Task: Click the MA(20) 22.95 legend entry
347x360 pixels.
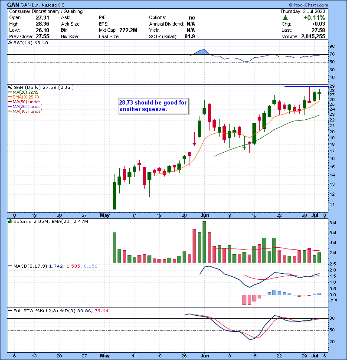Action: [23, 92]
